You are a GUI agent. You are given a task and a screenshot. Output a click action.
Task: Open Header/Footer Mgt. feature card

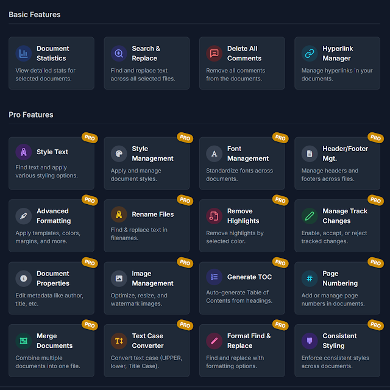pos(337,163)
